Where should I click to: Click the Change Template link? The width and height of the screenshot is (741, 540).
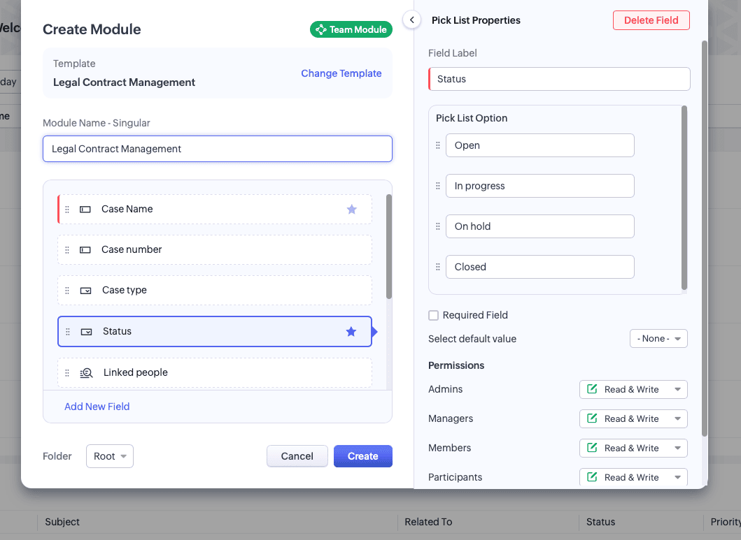(x=341, y=73)
